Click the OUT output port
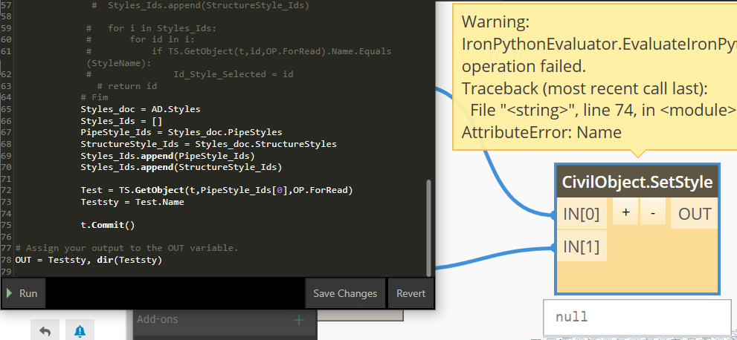 click(x=694, y=214)
